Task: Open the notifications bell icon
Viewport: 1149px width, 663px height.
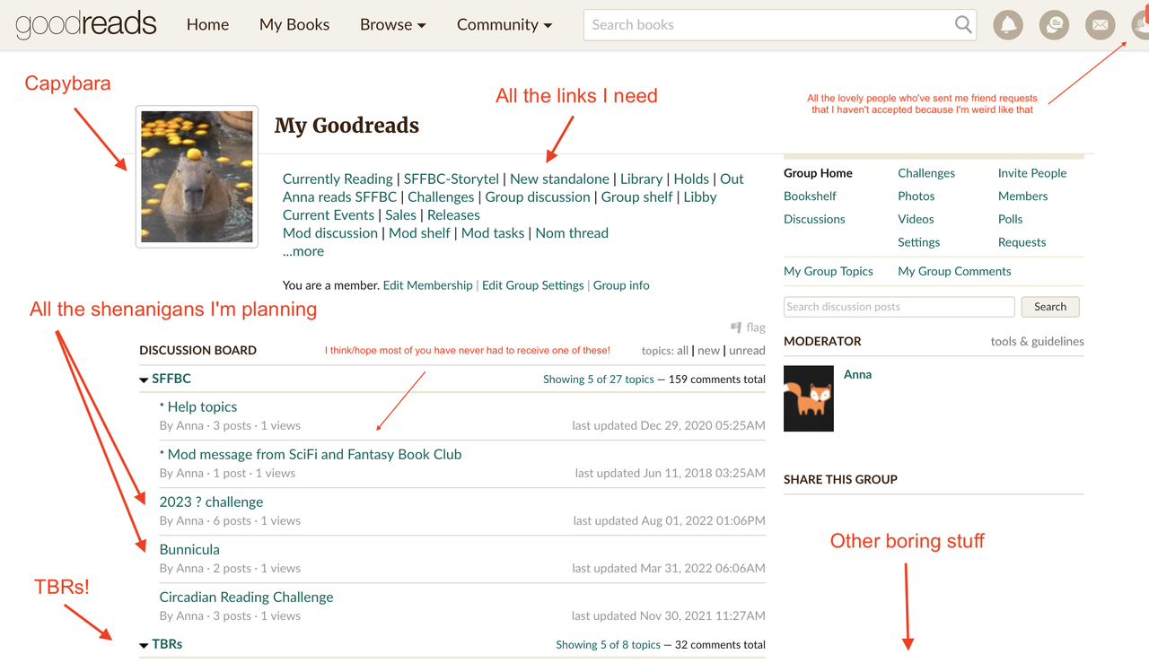Action: (x=1008, y=25)
